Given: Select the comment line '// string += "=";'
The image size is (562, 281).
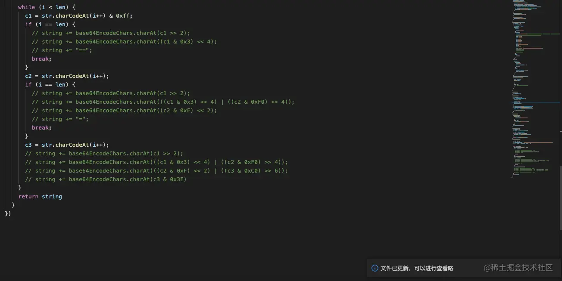Looking at the screenshot, I should coord(60,119).
